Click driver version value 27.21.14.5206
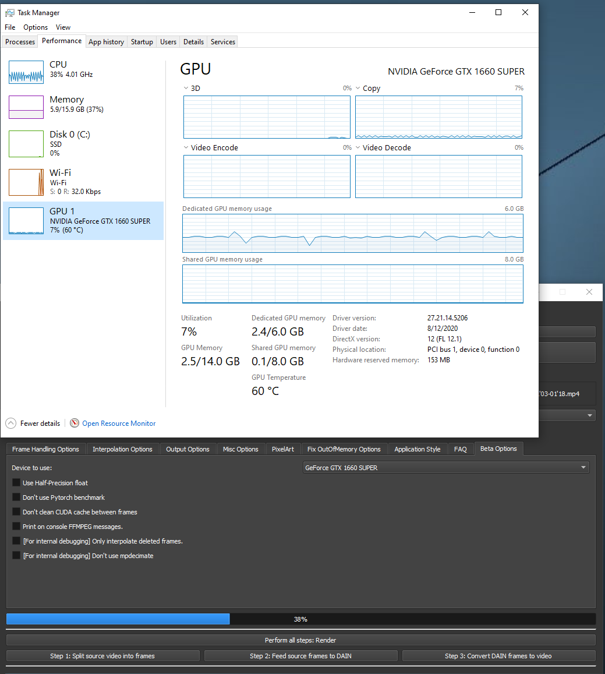Viewport: 605px width, 674px height. click(447, 318)
